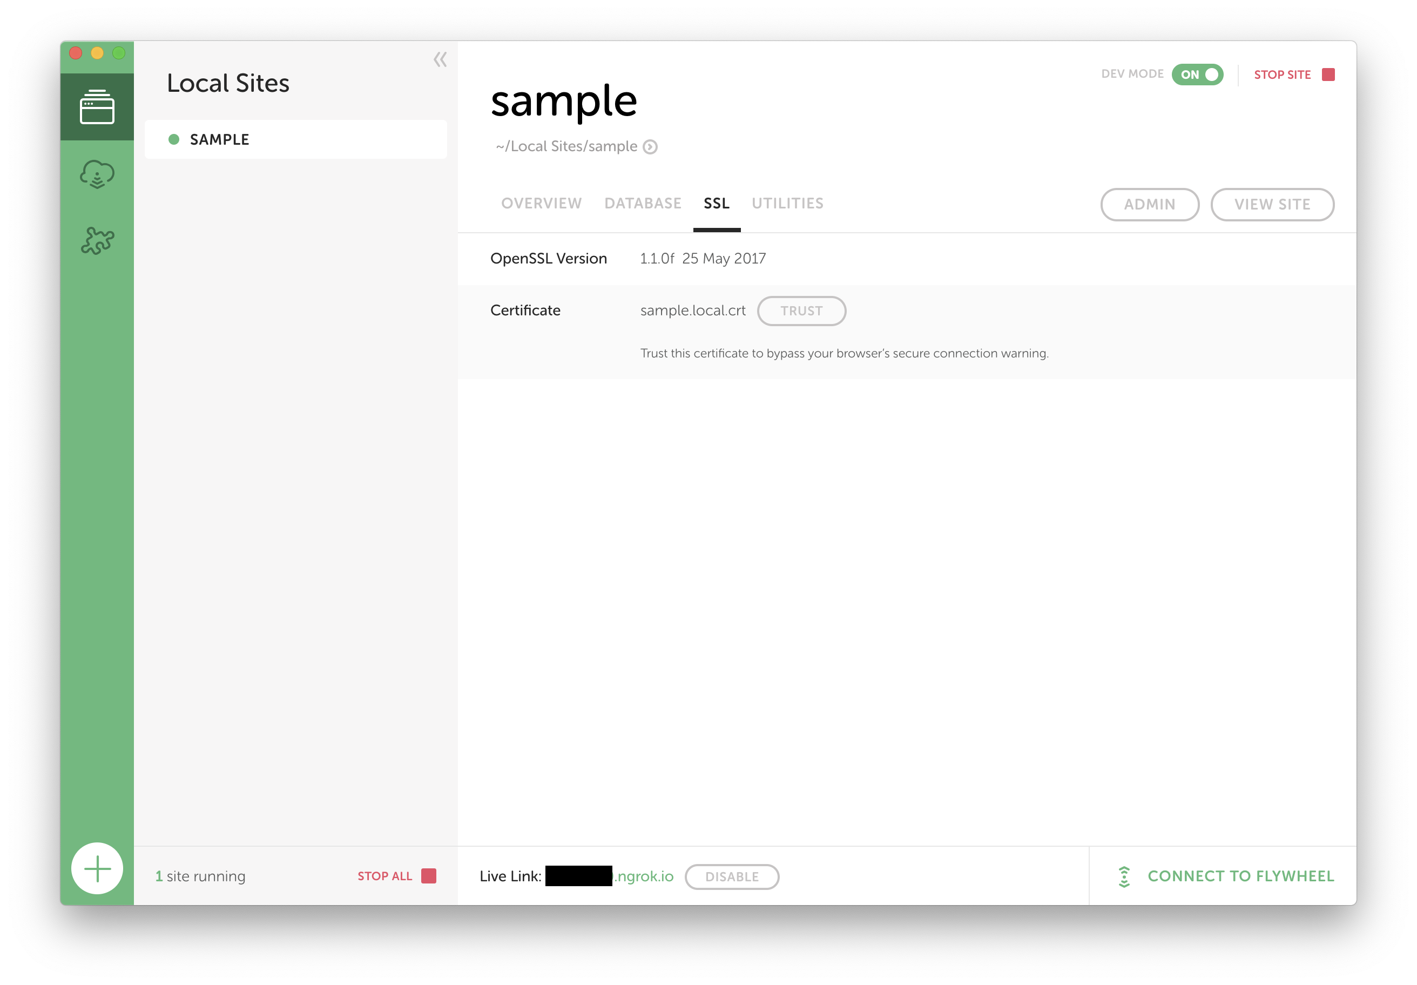Open the Add-ons puzzle icon
This screenshot has height=985, width=1417.
97,241
